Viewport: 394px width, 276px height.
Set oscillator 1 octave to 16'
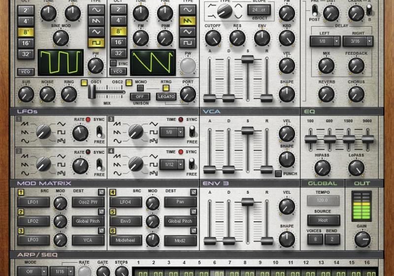26,42
